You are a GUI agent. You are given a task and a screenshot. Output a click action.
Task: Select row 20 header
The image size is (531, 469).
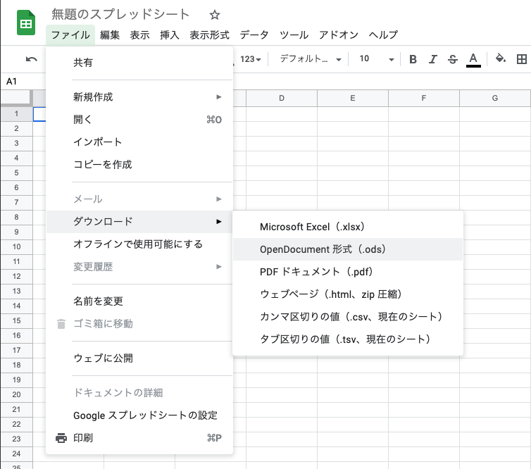pos(16,394)
